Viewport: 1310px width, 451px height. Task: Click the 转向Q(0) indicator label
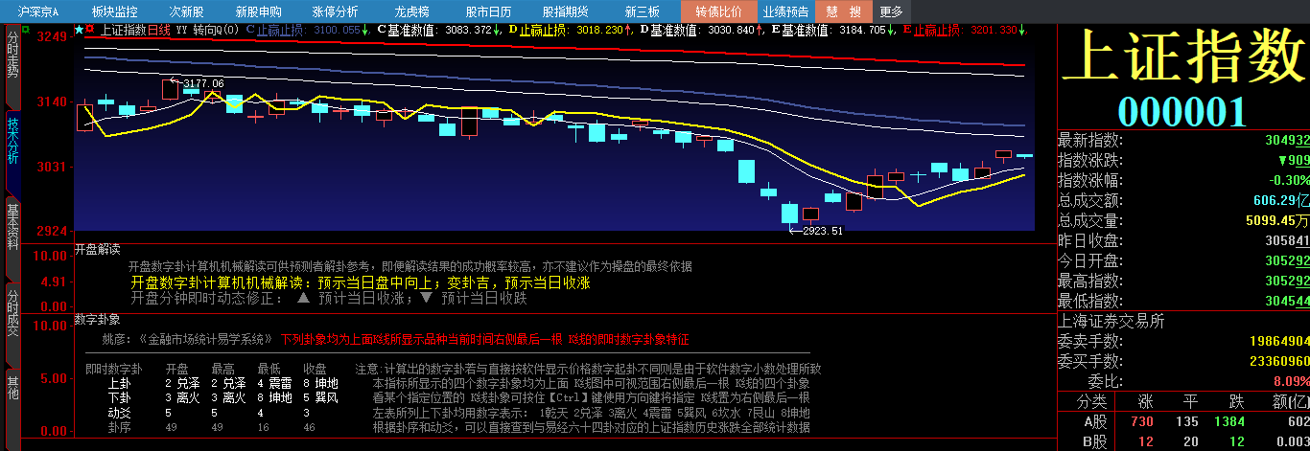217,30
